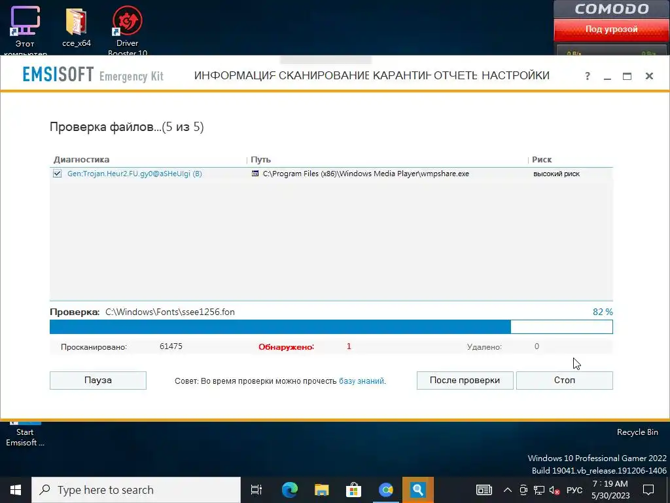The width and height of the screenshot is (670, 503).
Task: Switch the РУС input language indicator
Action: [x=574, y=490]
